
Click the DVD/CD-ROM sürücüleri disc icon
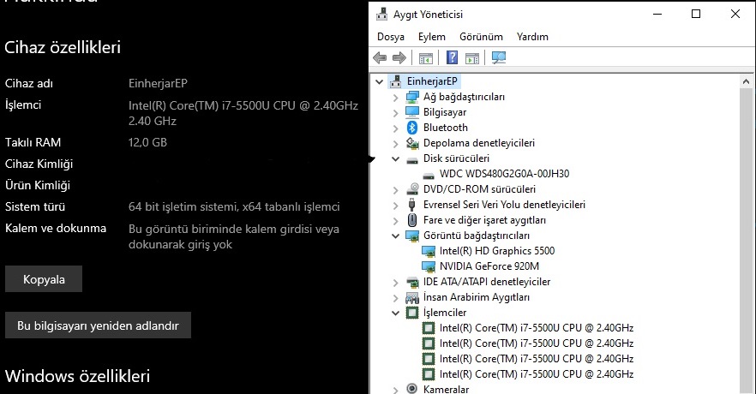[412, 189]
